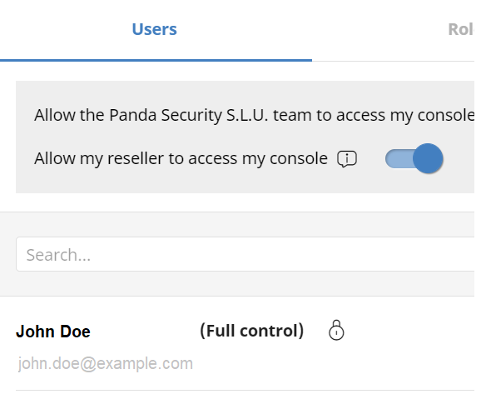Click the John Doe bold name heading

click(x=53, y=332)
